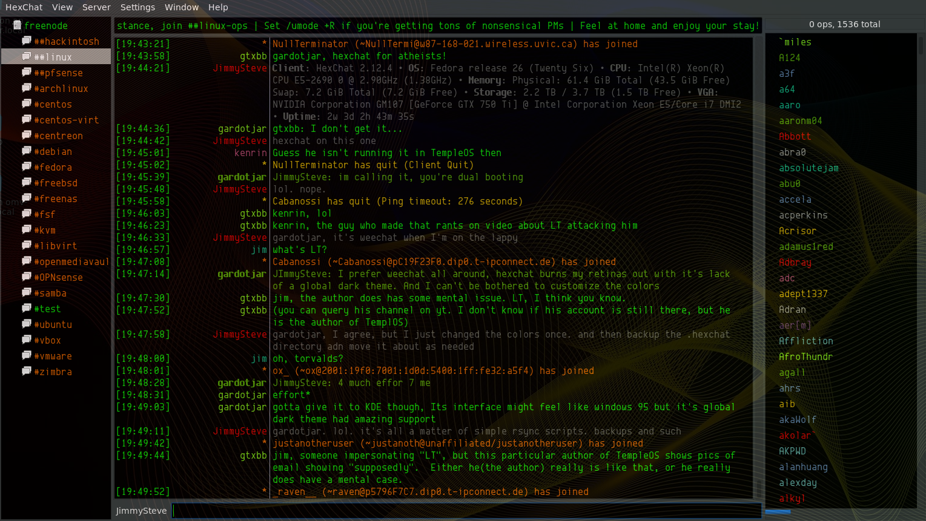The height and width of the screenshot is (521, 926).
Task: Click the #fedora channel icon
Action: tap(27, 166)
